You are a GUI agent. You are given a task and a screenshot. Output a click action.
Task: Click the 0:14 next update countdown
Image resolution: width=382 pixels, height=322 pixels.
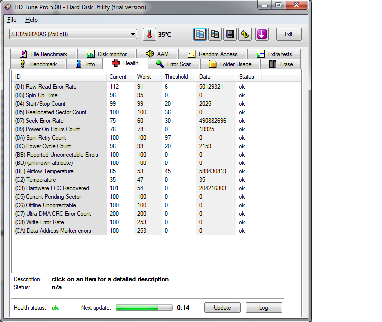pyautogui.click(x=183, y=308)
